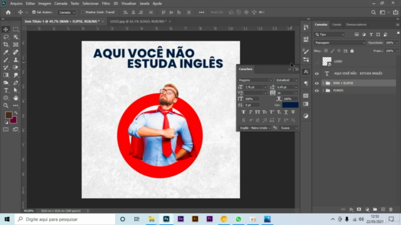Viewport: 401px width, 225px height.
Task: Open the Filtro menu
Action: coord(106,4)
